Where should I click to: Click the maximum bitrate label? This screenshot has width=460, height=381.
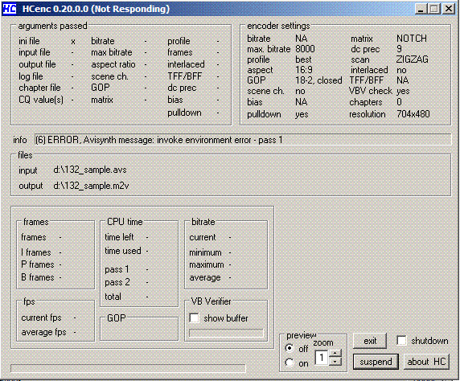207,264
